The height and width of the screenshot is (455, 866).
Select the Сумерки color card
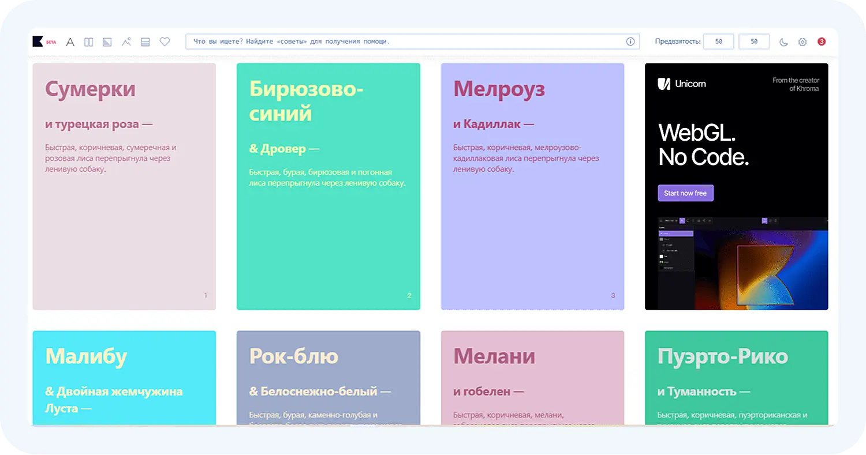124,186
